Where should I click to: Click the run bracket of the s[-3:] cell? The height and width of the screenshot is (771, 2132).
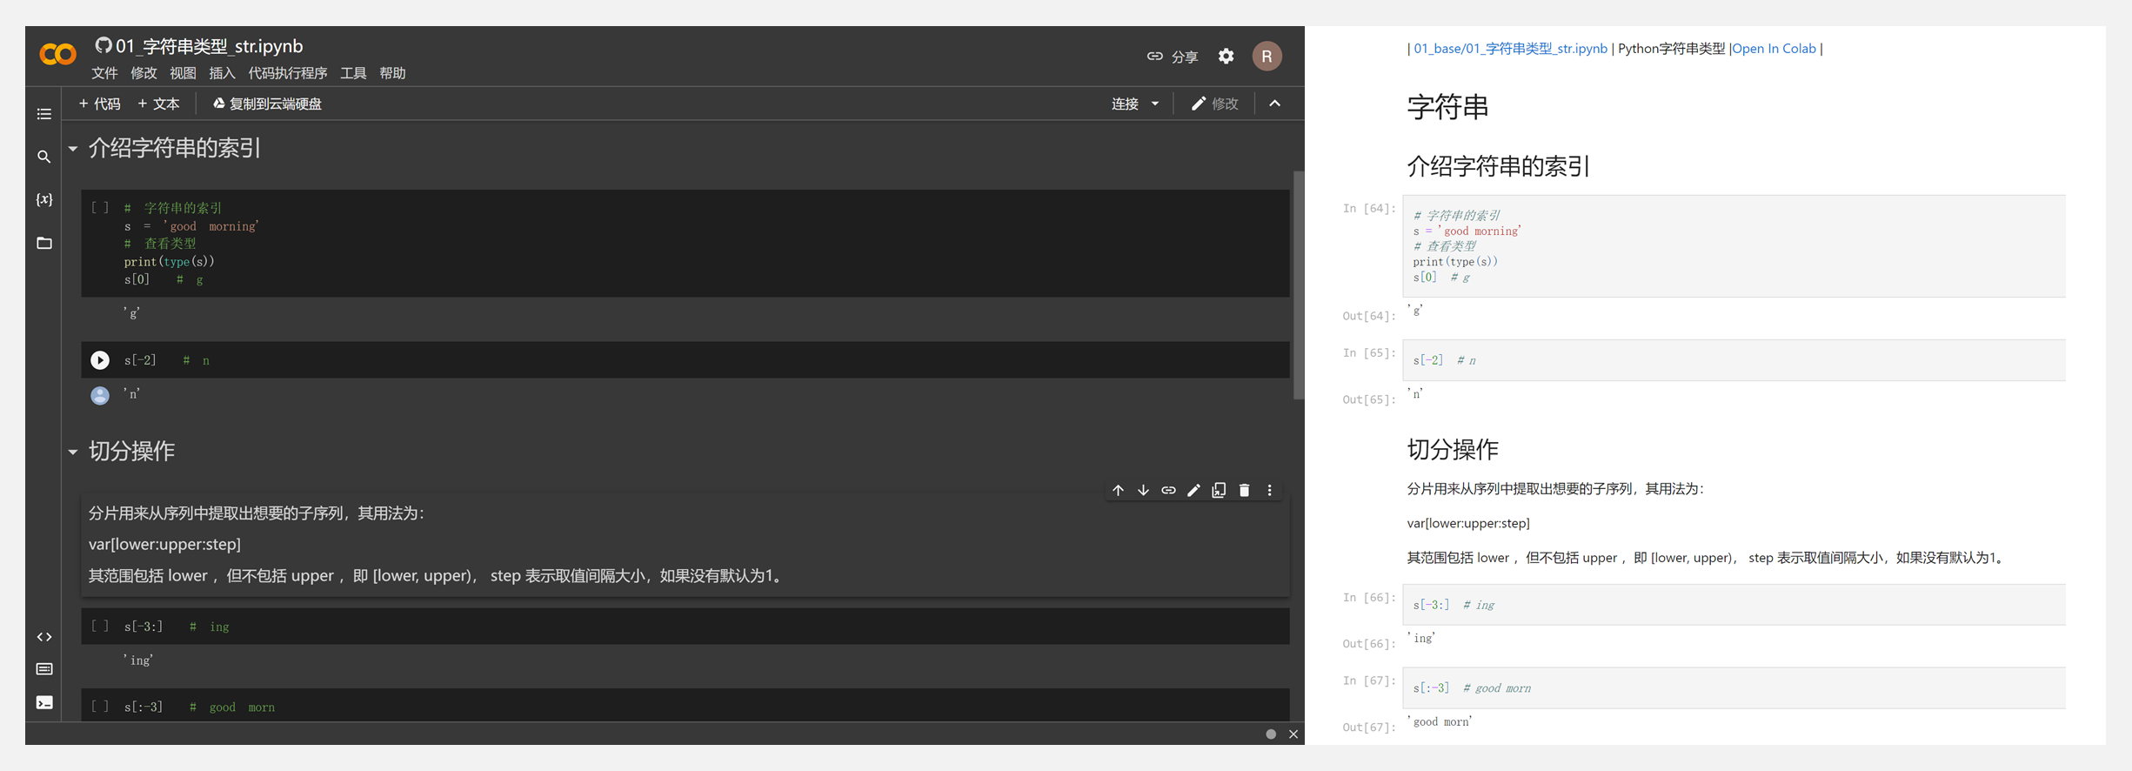click(x=100, y=626)
